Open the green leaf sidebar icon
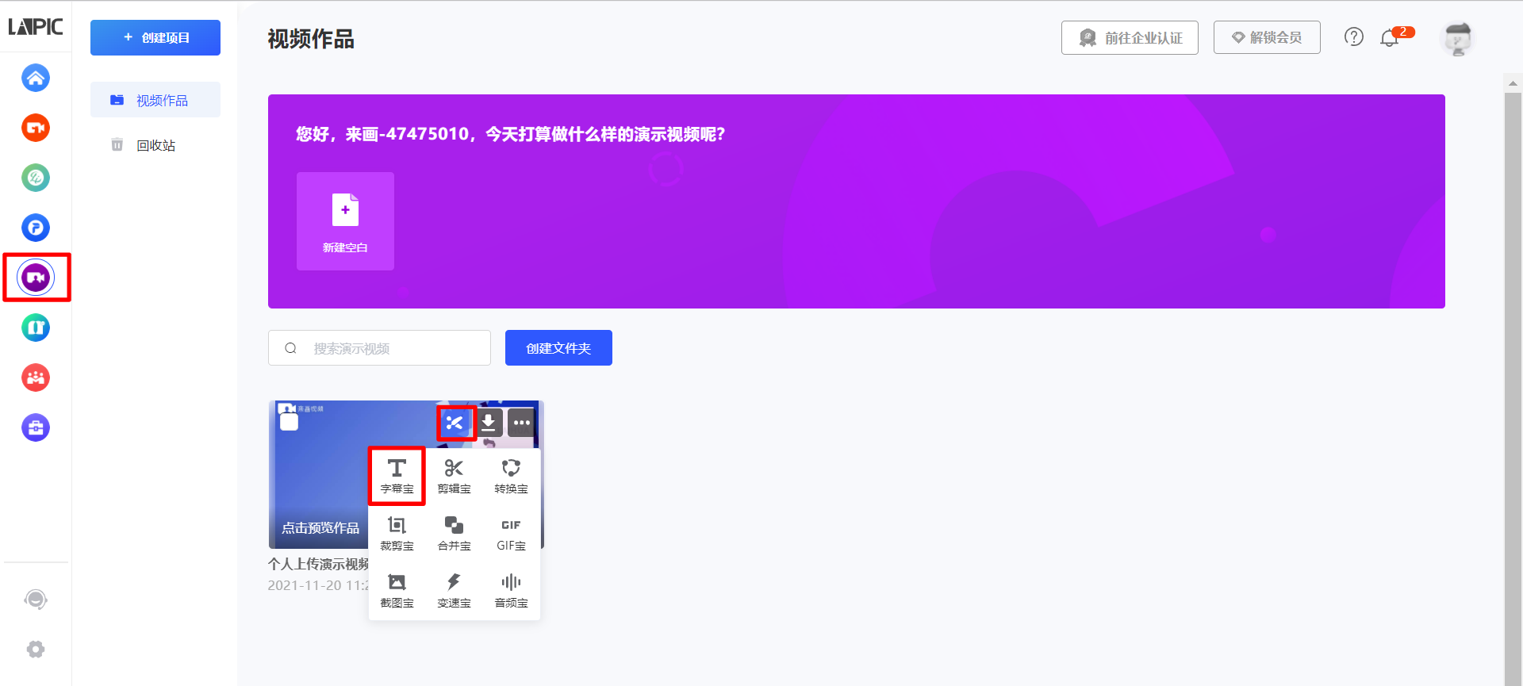The height and width of the screenshot is (686, 1523). point(36,178)
